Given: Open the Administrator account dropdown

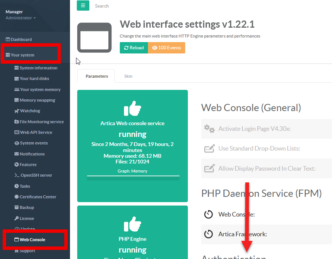Looking at the screenshot, I should [21, 18].
